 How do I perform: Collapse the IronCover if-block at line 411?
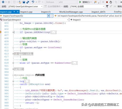tap(13, 48)
